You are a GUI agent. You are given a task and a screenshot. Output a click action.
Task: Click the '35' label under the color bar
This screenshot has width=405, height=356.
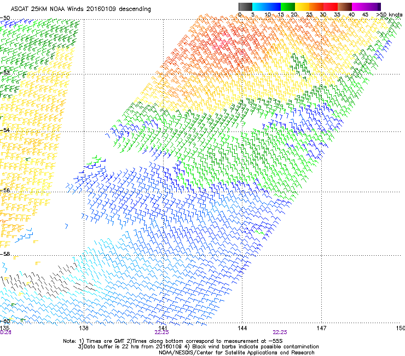[x=337, y=15]
